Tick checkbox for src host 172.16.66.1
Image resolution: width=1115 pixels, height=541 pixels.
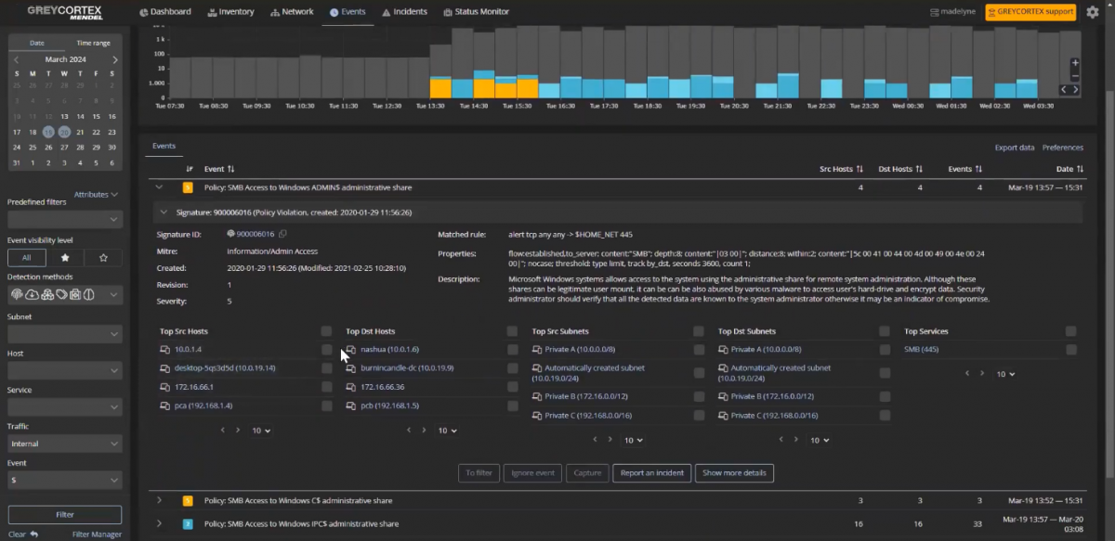point(326,387)
